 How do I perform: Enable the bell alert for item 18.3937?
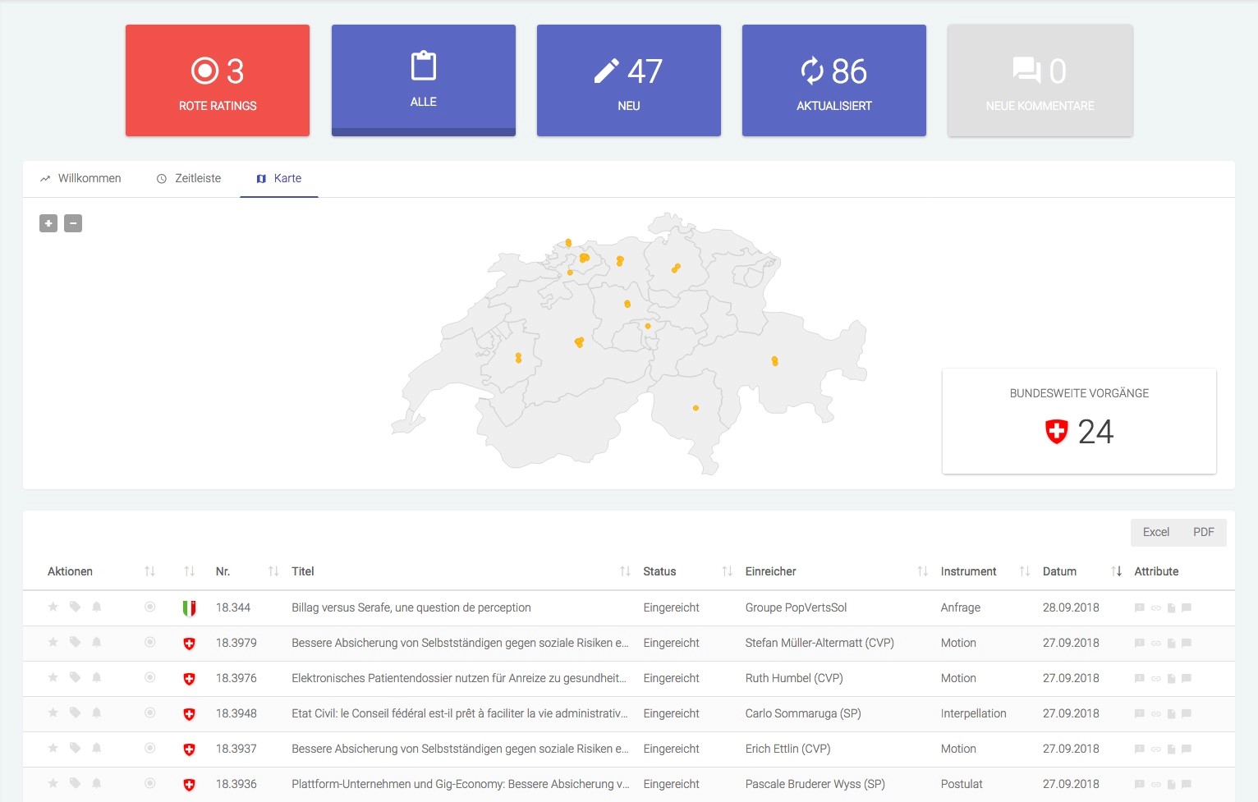click(97, 748)
